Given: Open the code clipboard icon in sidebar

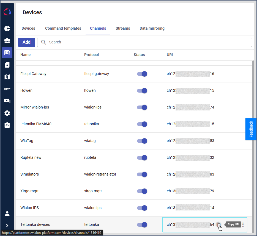Looking at the screenshot, I should coord(7,125).
